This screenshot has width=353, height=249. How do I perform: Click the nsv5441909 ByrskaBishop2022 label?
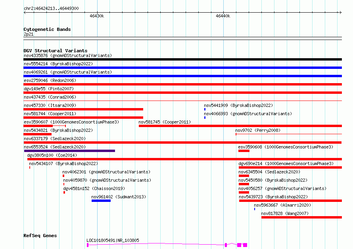(238, 105)
